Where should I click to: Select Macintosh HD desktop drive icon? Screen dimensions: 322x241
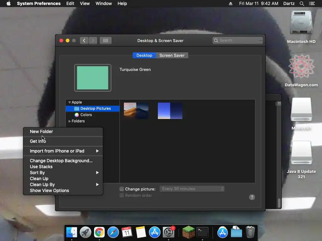[301, 23]
